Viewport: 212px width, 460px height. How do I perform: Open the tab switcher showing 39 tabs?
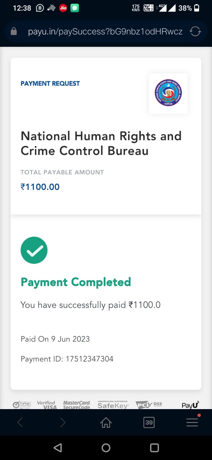click(149, 422)
